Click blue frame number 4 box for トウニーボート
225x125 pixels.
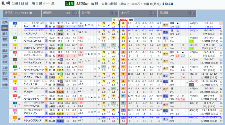coord(15,23)
